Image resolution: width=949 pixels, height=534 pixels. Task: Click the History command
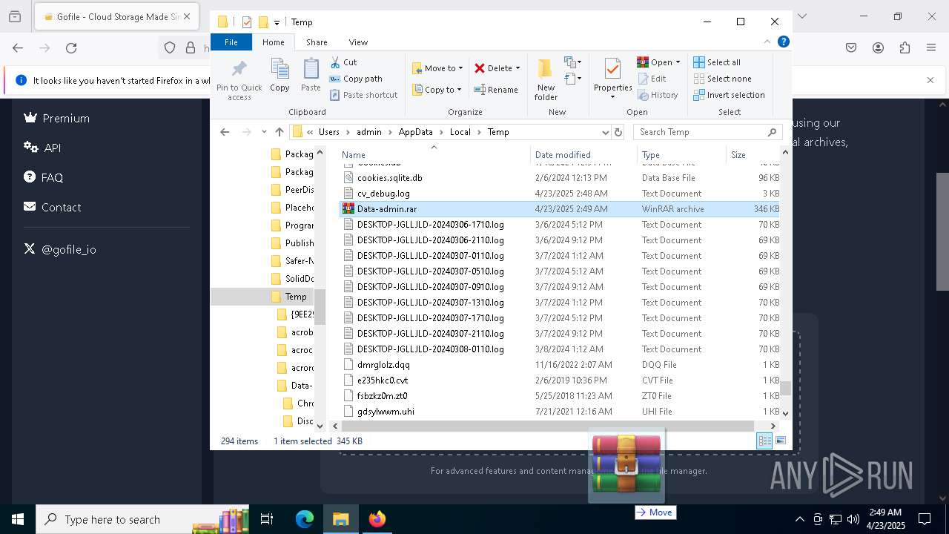658,95
